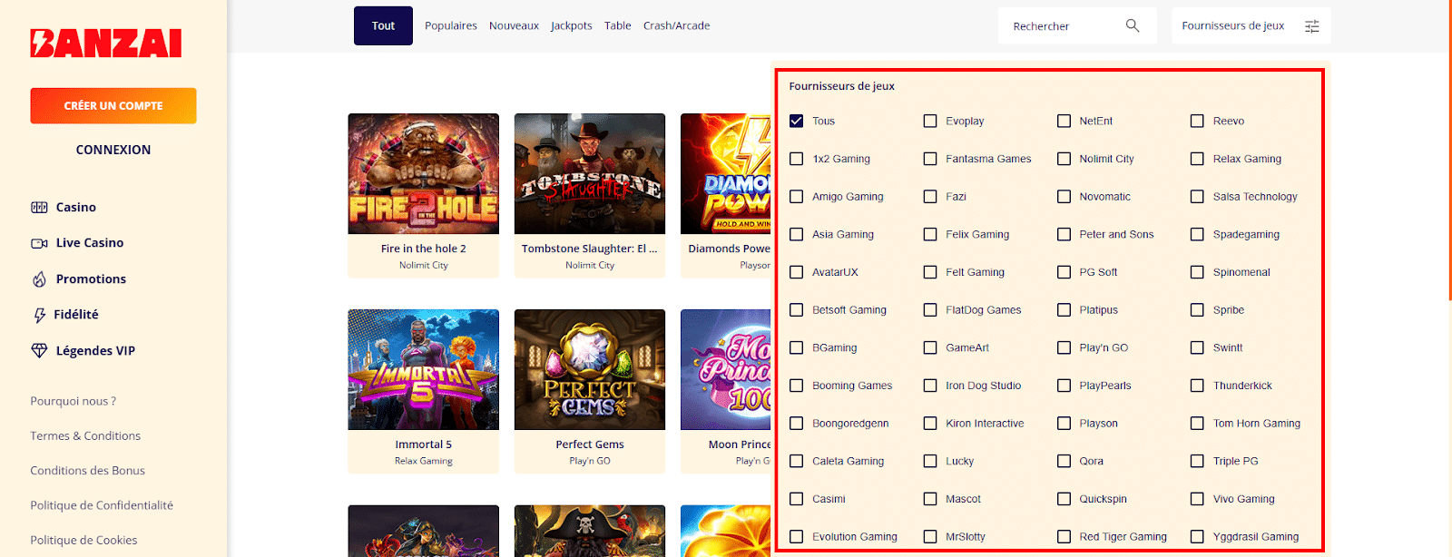Click the CONNEXION button
This screenshot has width=1452, height=557.
(113, 150)
